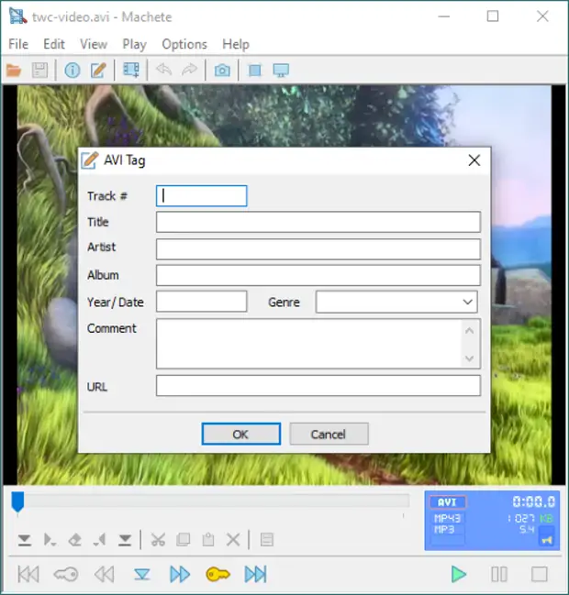Click the insert video file icon

(x=131, y=71)
